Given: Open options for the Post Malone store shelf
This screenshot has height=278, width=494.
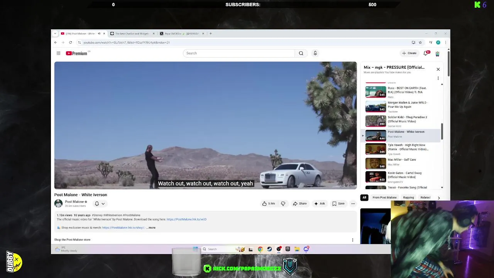Looking at the screenshot, I should tap(352, 240).
